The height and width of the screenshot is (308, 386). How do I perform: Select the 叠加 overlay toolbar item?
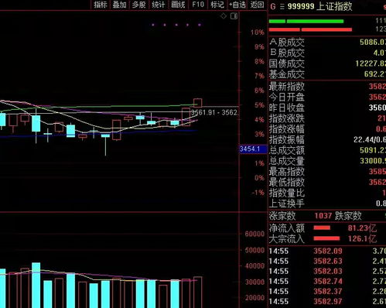(119, 5)
